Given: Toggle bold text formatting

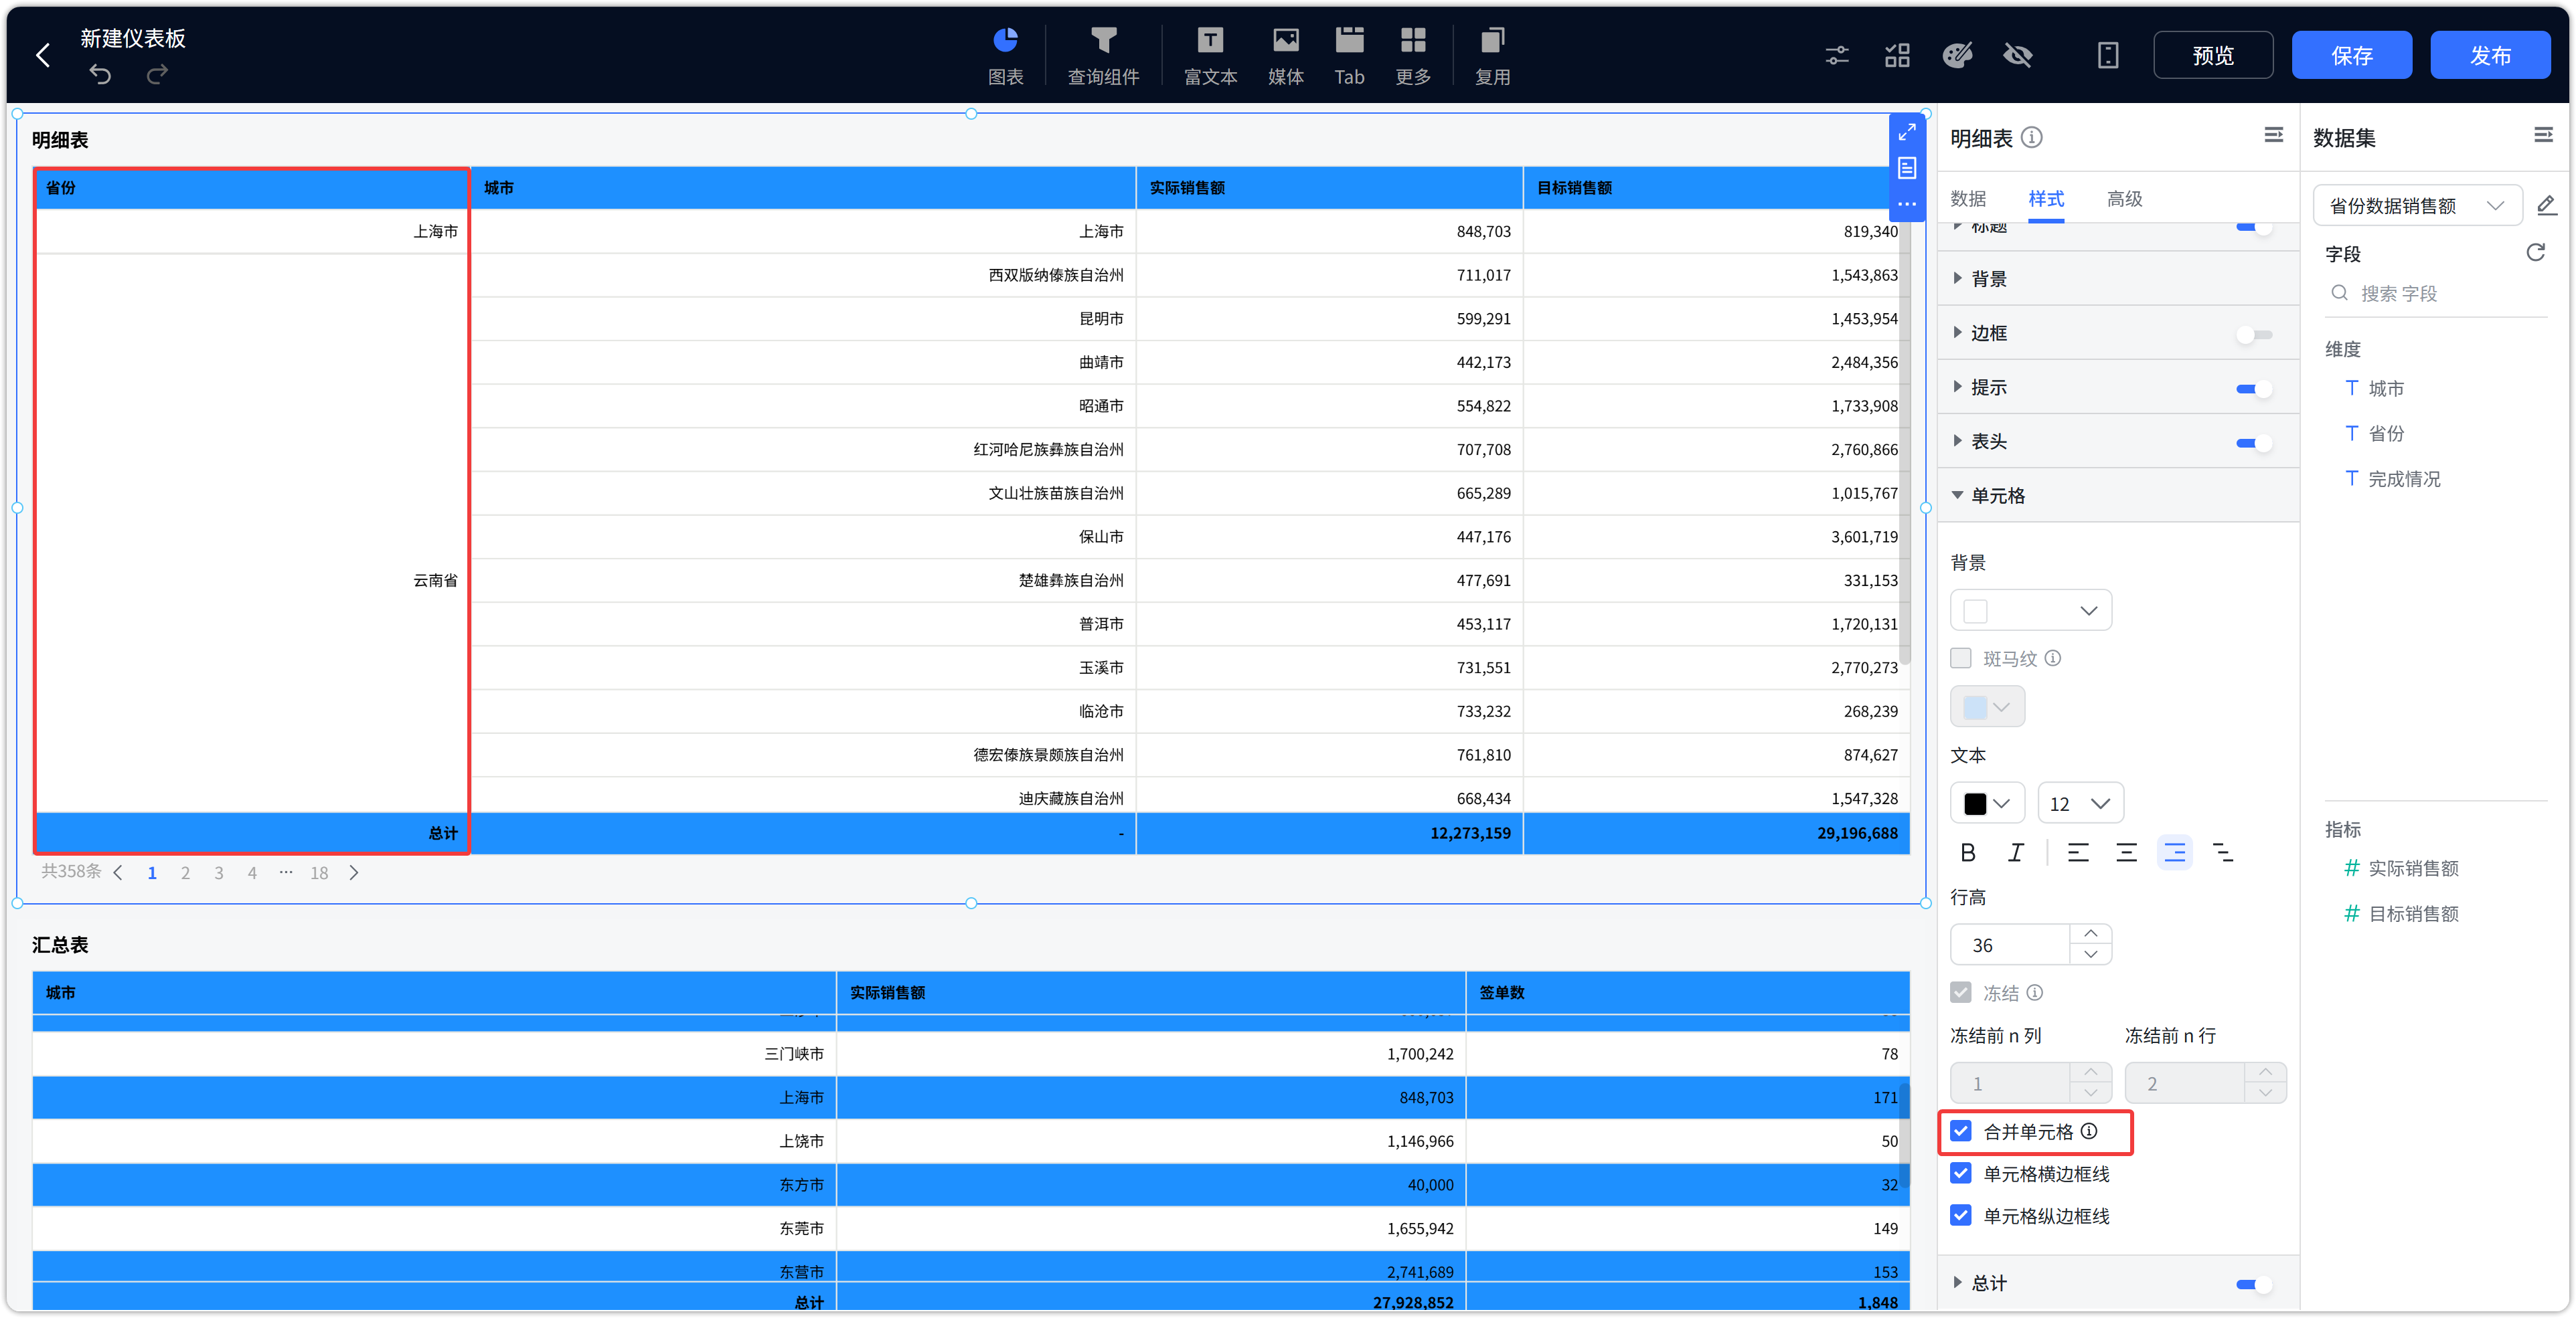Looking at the screenshot, I should [x=1967, y=852].
